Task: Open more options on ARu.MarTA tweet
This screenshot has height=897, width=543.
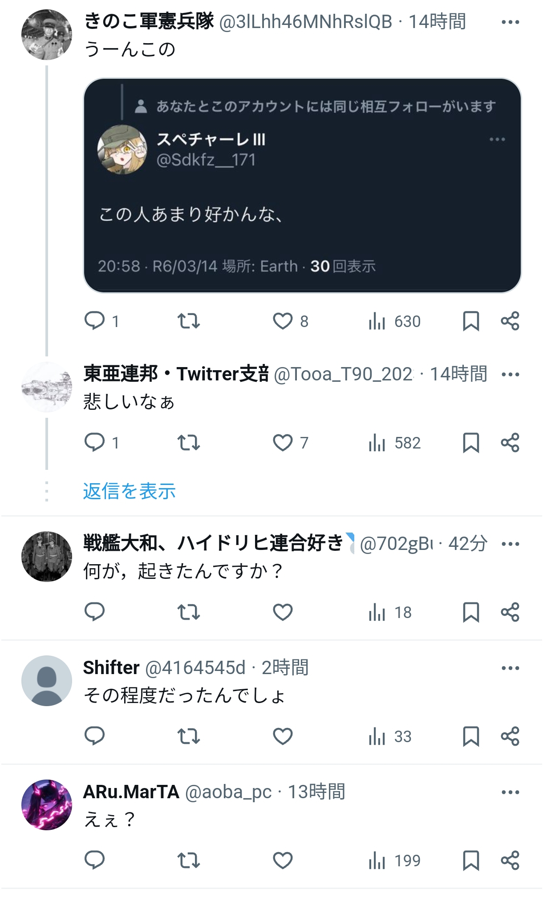Action: pyautogui.click(x=510, y=792)
